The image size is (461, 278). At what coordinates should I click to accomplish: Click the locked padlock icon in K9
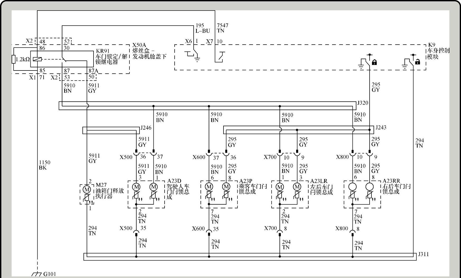point(374,62)
